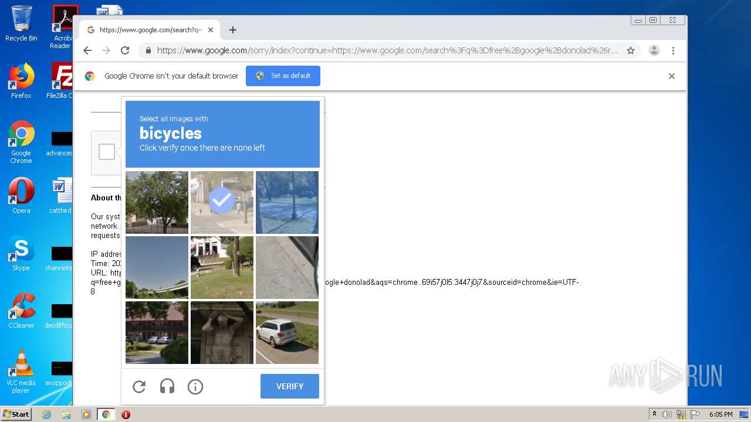The width and height of the screenshot is (751, 422).
Task: Open the Chrome three-dot menu
Action: tap(673, 50)
